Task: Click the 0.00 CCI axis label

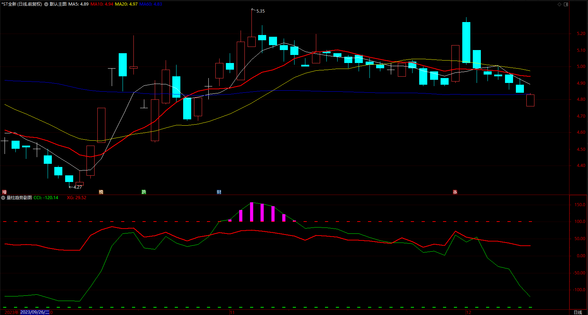Action: [581, 256]
